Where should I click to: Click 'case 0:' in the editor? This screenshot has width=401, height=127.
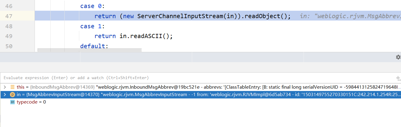(x=92, y=6)
